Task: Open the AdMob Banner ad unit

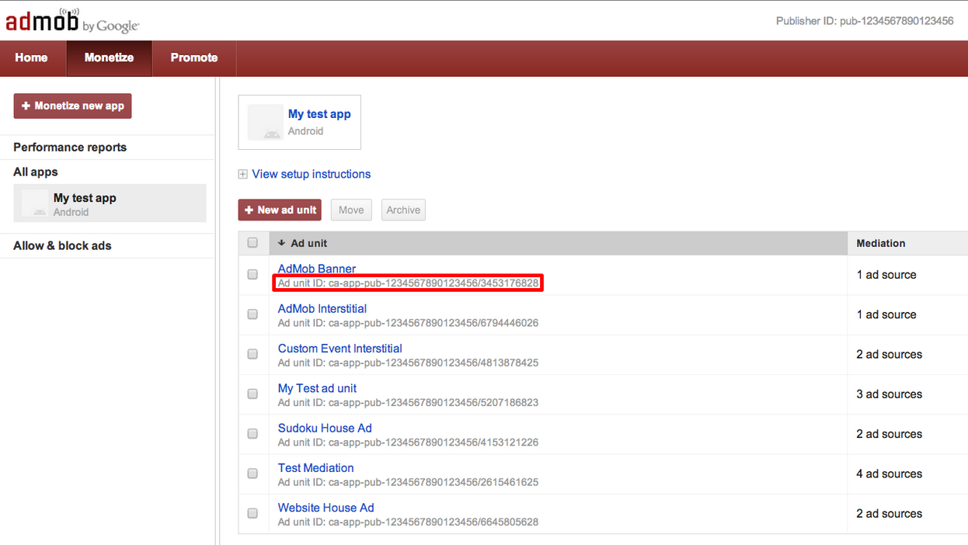Action: (317, 269)
